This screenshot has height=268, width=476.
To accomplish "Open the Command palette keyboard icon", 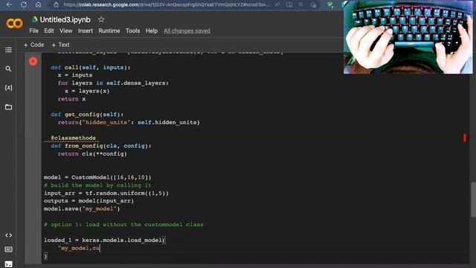I will (x=8, y=249).
